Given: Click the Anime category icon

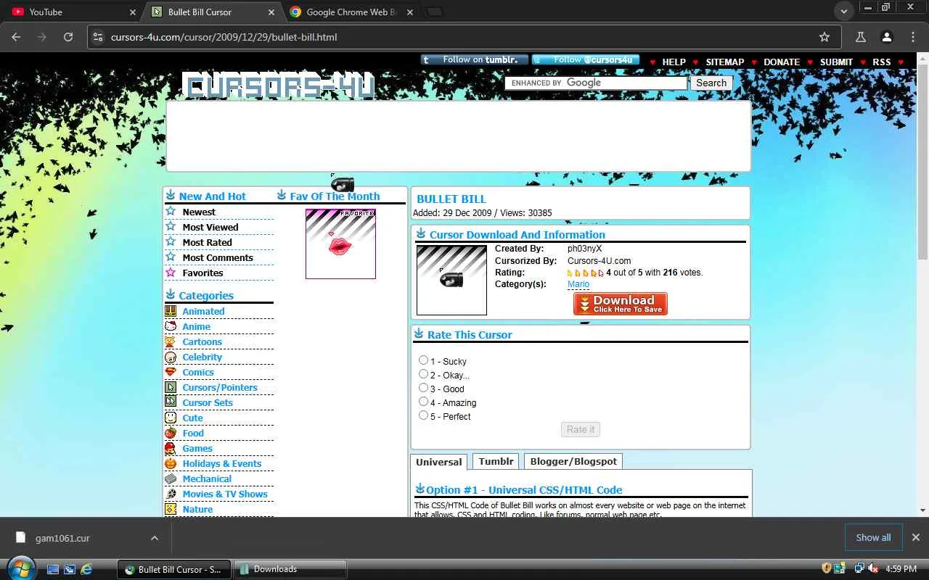Looking at the screenshot, I should [171, 326].
